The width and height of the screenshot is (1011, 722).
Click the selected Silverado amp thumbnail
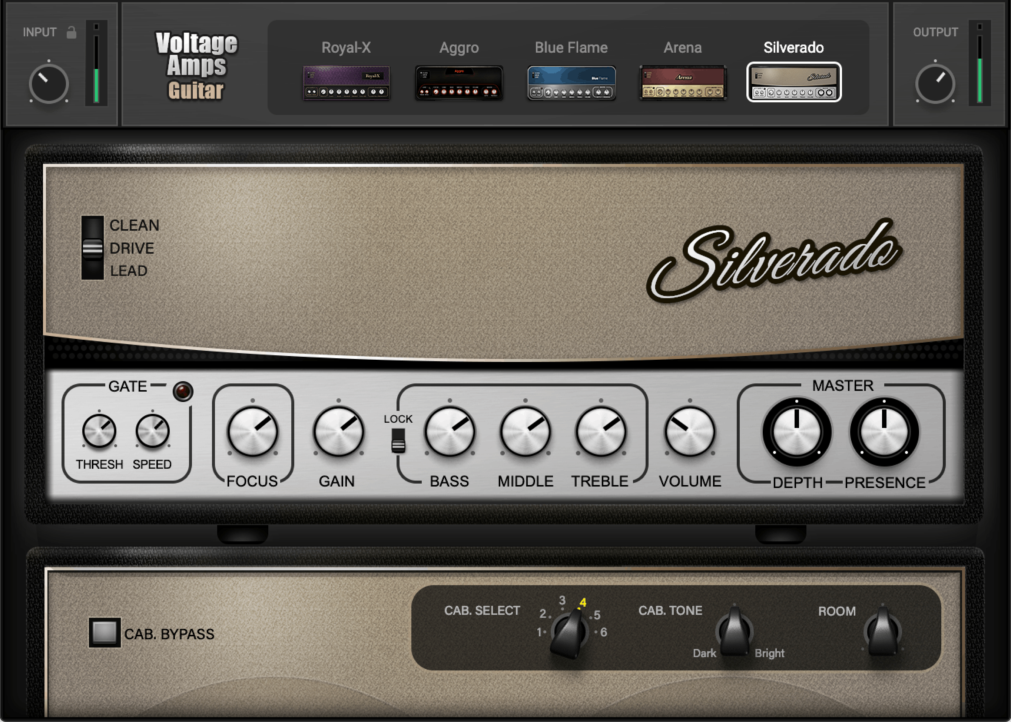794,82
